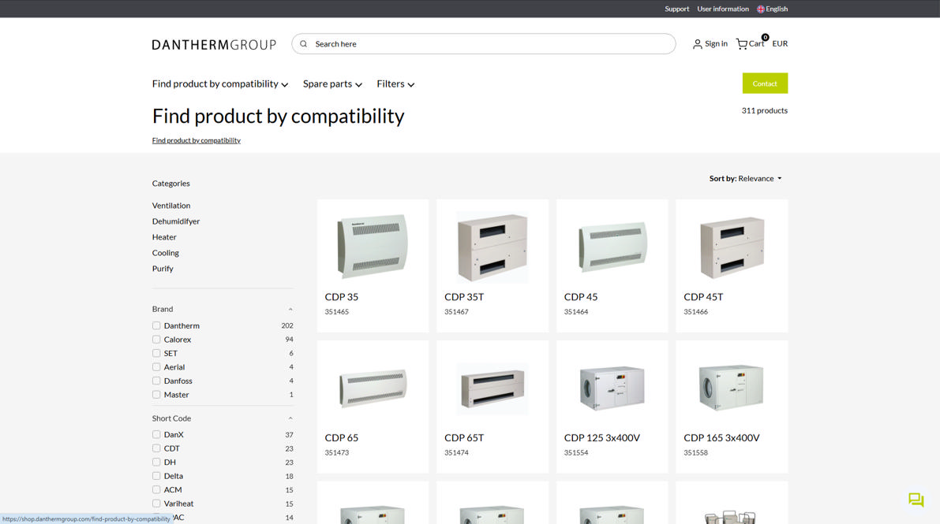
Task: Click the Dantherm Group logo
Action: pyautogui.click(x=214, y=44)
